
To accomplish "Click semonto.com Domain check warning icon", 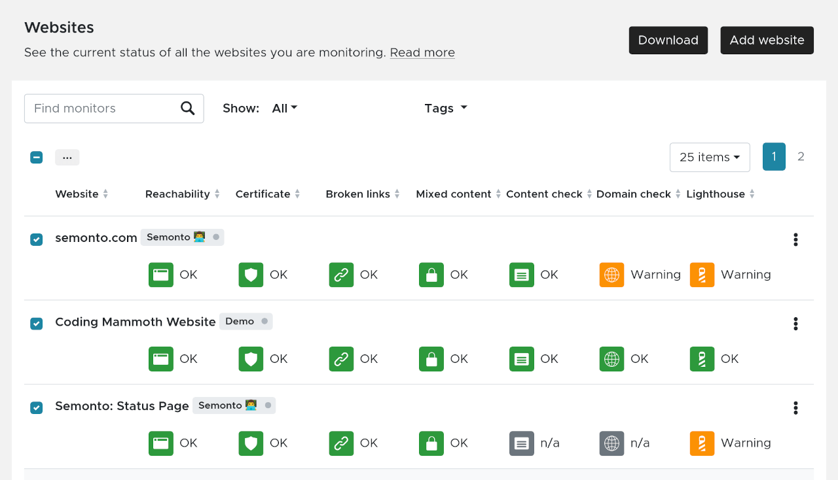I will point(611,275).
